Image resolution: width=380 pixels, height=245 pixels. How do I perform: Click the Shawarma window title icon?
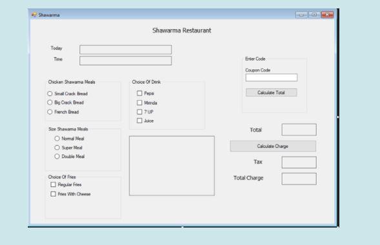[x=34, y=15]
